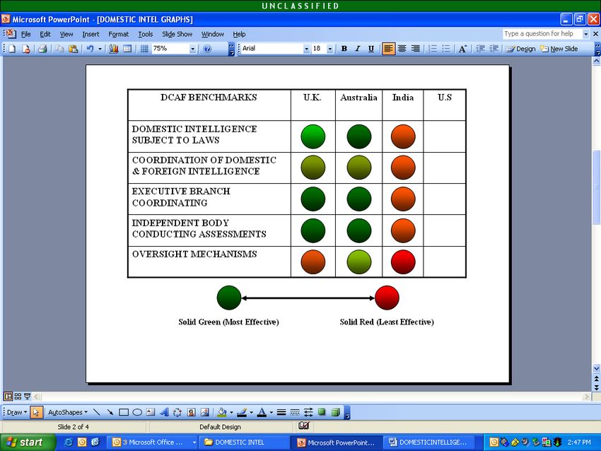Image resolution: width=601 pixels, height=451 pixels.
Task: Click the Design button
Action: click(x=520, y=49)
